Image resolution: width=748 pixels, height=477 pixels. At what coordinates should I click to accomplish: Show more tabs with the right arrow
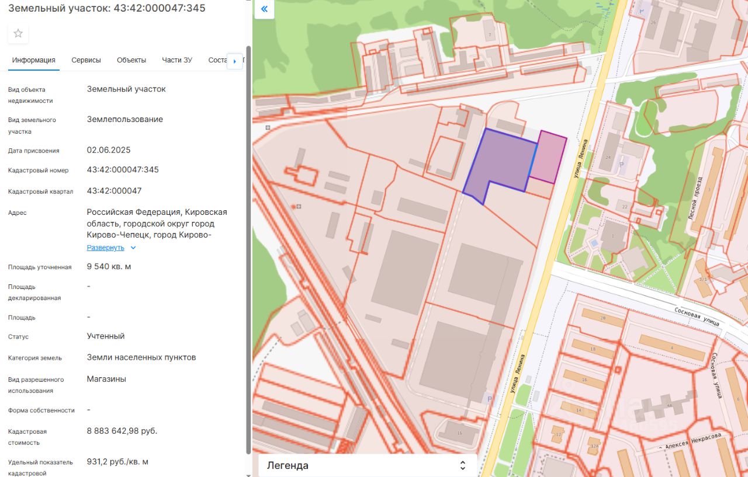235,61
